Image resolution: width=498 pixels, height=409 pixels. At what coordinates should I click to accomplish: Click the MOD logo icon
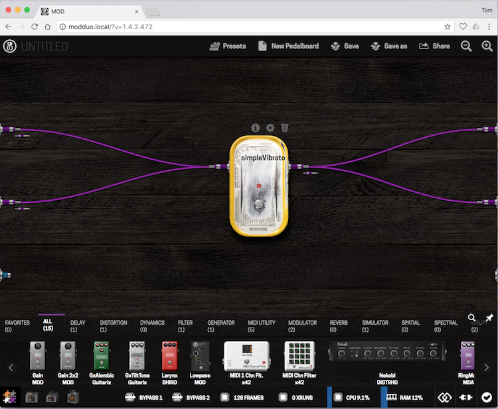point(10,46)
